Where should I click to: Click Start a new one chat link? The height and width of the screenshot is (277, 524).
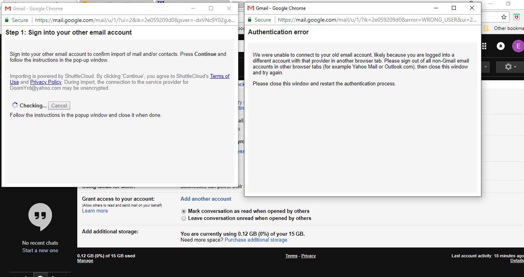tap(40, 250)
